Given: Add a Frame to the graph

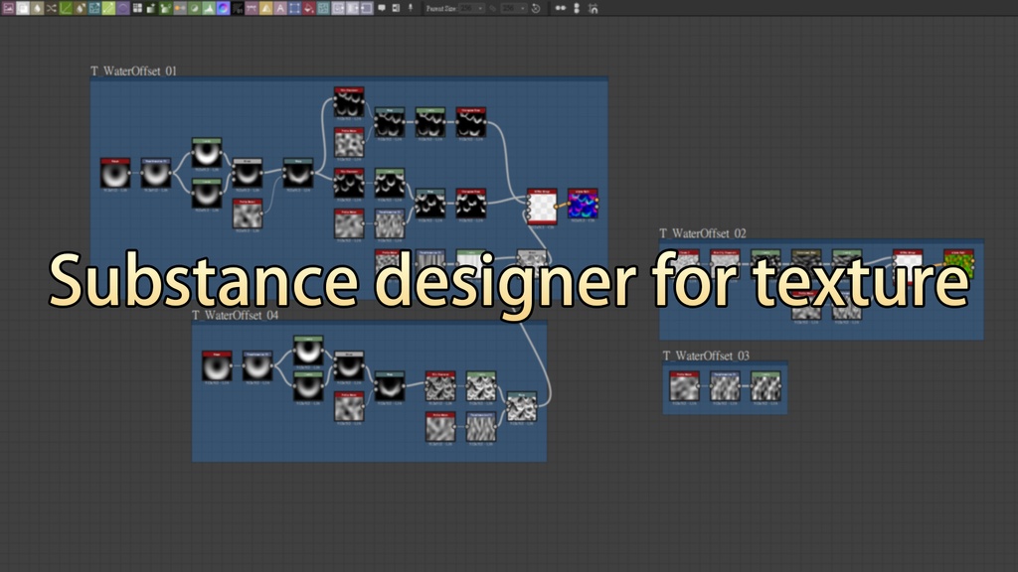Looking at the screenshot, I should 396,8.
